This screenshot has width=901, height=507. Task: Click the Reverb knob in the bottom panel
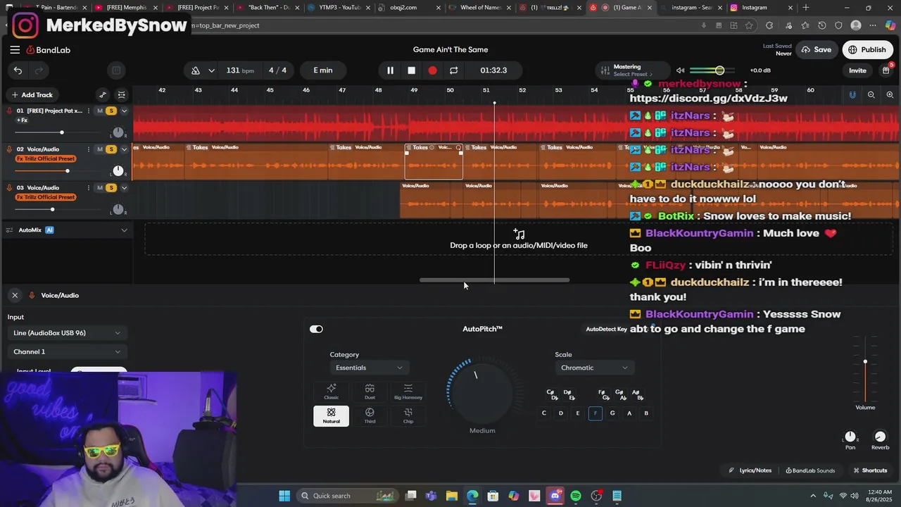[880, 437]
